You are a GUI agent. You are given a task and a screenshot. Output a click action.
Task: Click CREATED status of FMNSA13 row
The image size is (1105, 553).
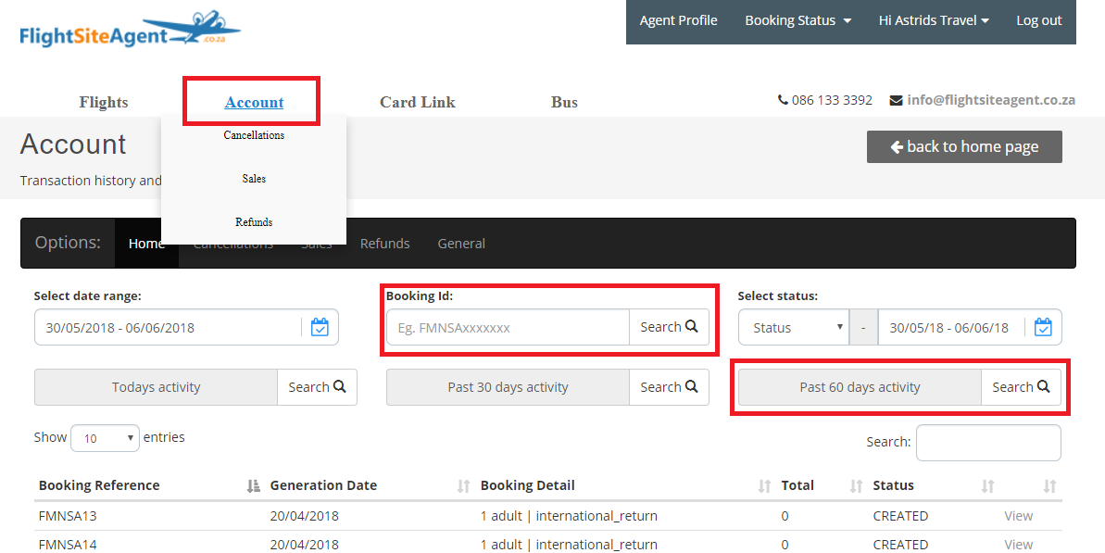click(x=900, y=516)
